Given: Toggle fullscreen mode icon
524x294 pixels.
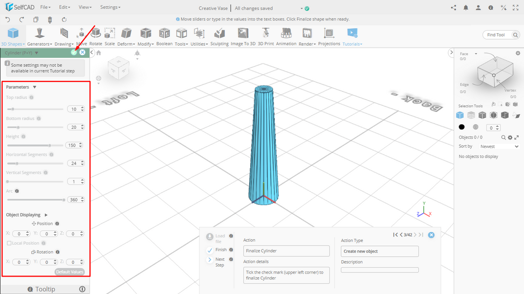Looking at the screenshot, I should 516,8.
